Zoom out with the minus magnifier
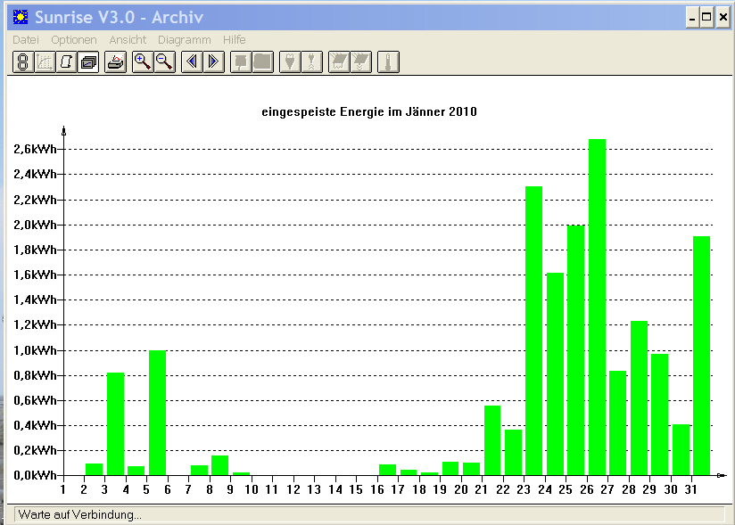The image size is (735, 525). pos(164,62)
